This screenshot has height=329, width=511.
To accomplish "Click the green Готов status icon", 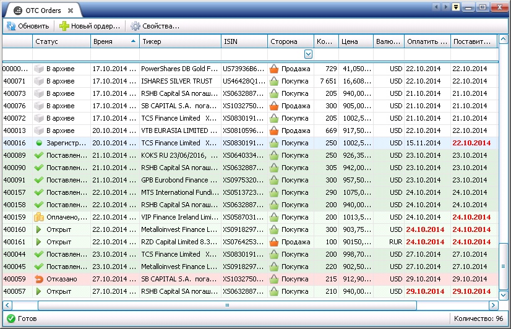I will point(11,318).
